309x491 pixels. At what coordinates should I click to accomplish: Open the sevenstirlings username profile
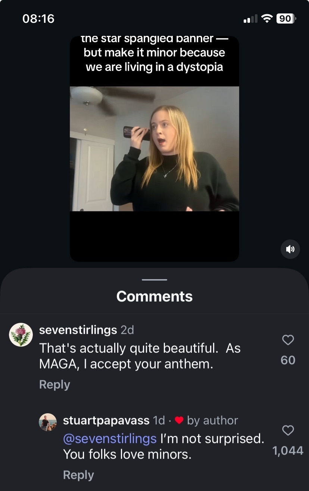pyautogui.click(x=78, y=330)
